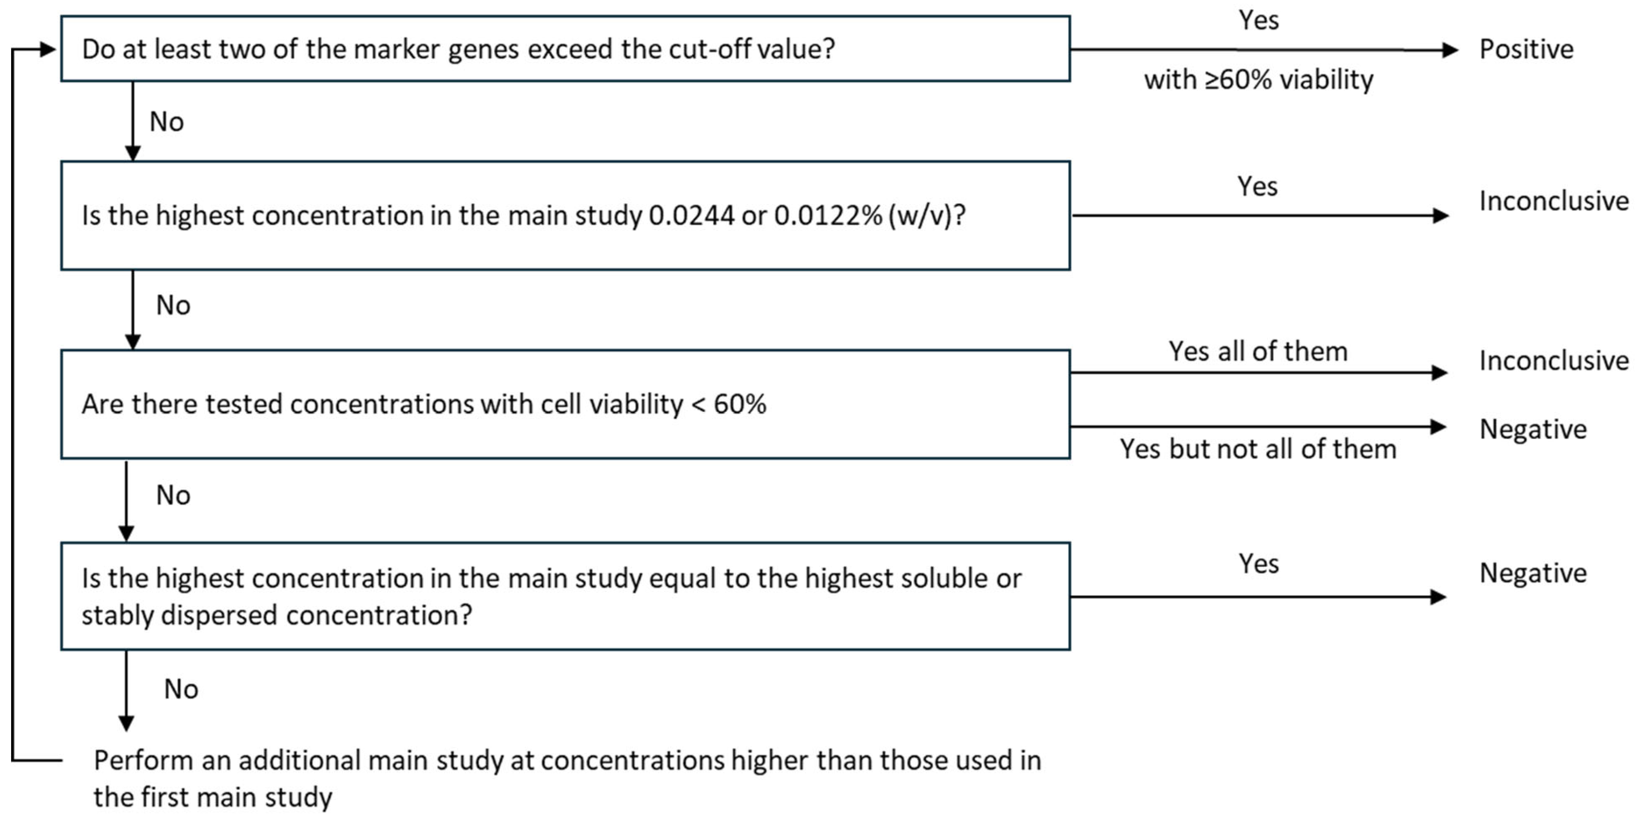Click the arrowhead pointing to 'Positive'
1636x818 pixels.
1449,50
